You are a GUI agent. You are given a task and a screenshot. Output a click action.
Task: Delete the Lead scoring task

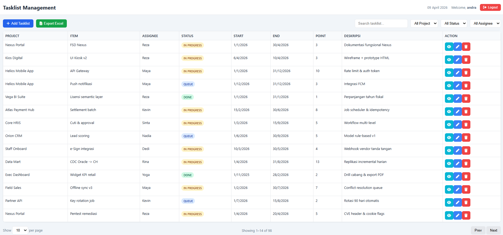(x=466, y=138)
